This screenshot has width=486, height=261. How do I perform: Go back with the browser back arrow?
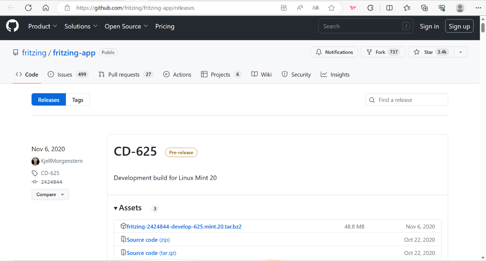(x=11, y=8)
